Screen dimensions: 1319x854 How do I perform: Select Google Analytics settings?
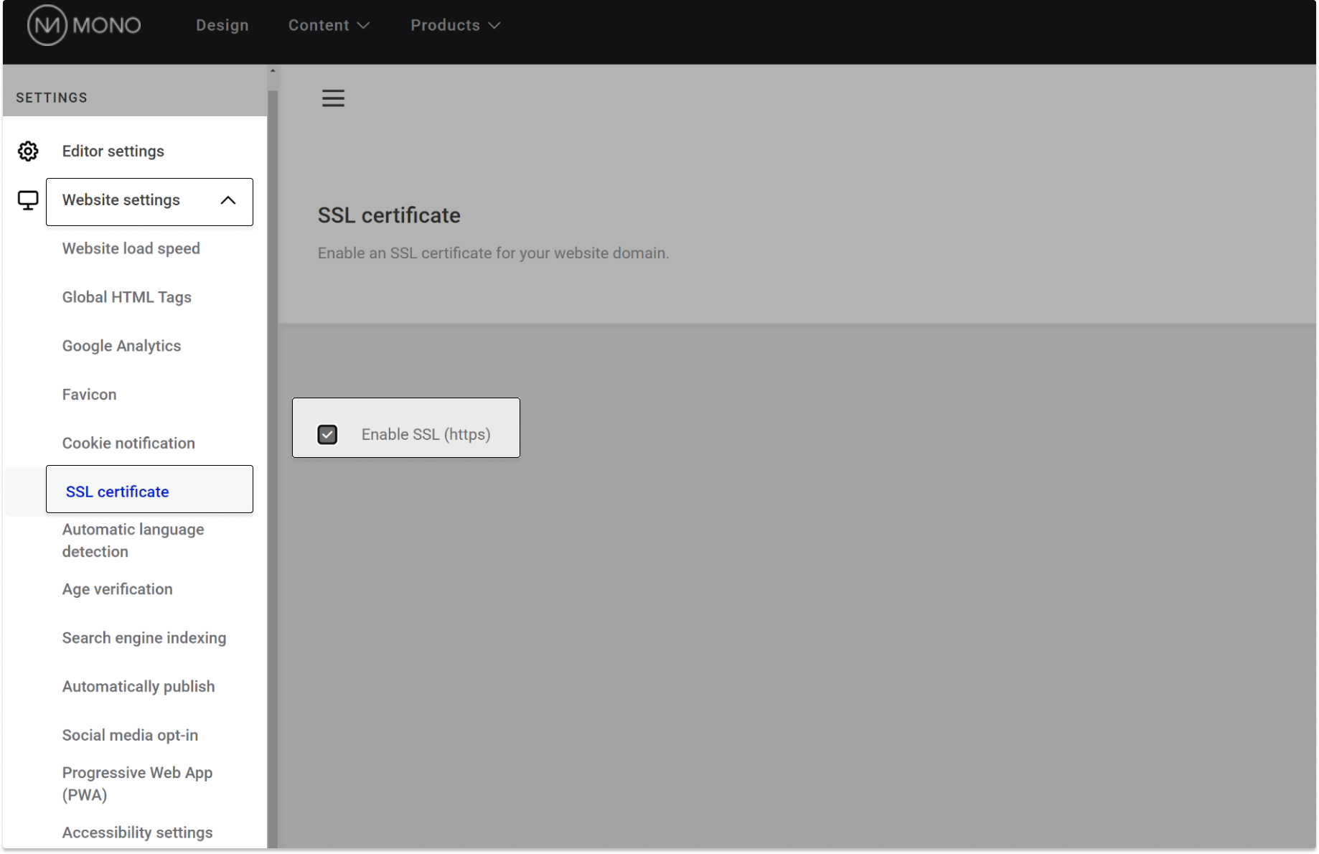(x=121, y=346)
